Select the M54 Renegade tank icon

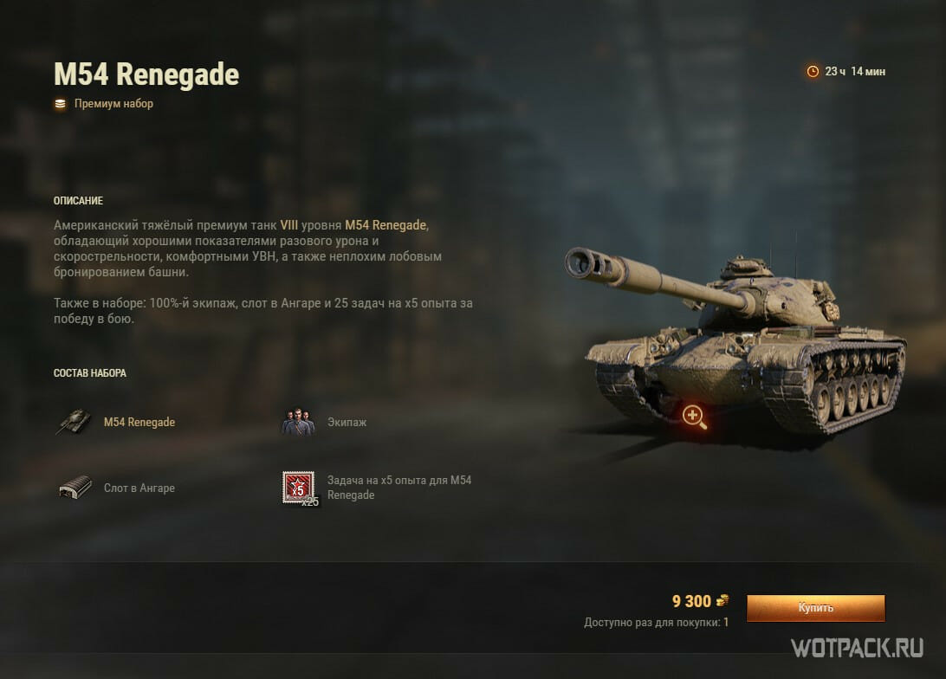pos(74,422)
